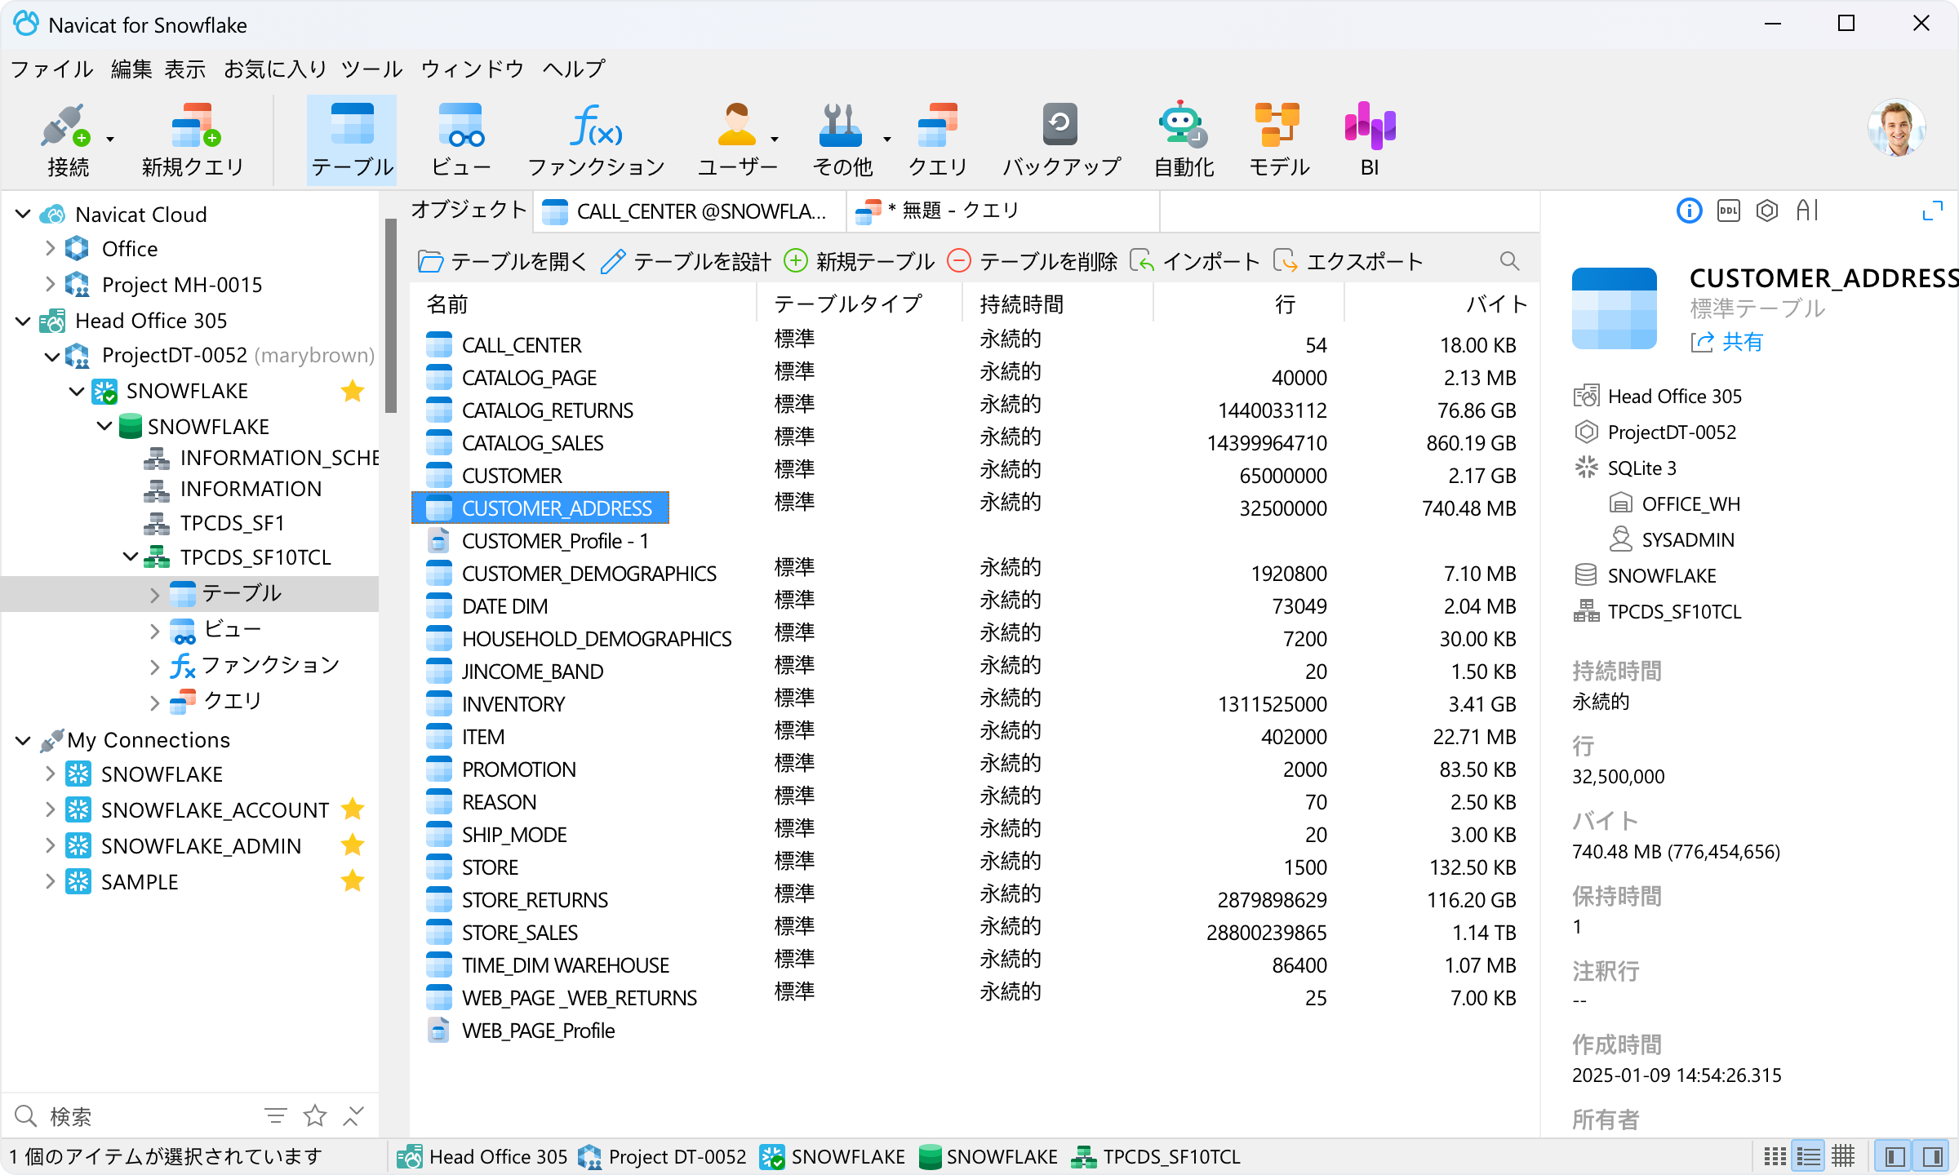The image size is (1959, 1175).
Task: Open the お気に入り menu
Action: click(275, 69)
